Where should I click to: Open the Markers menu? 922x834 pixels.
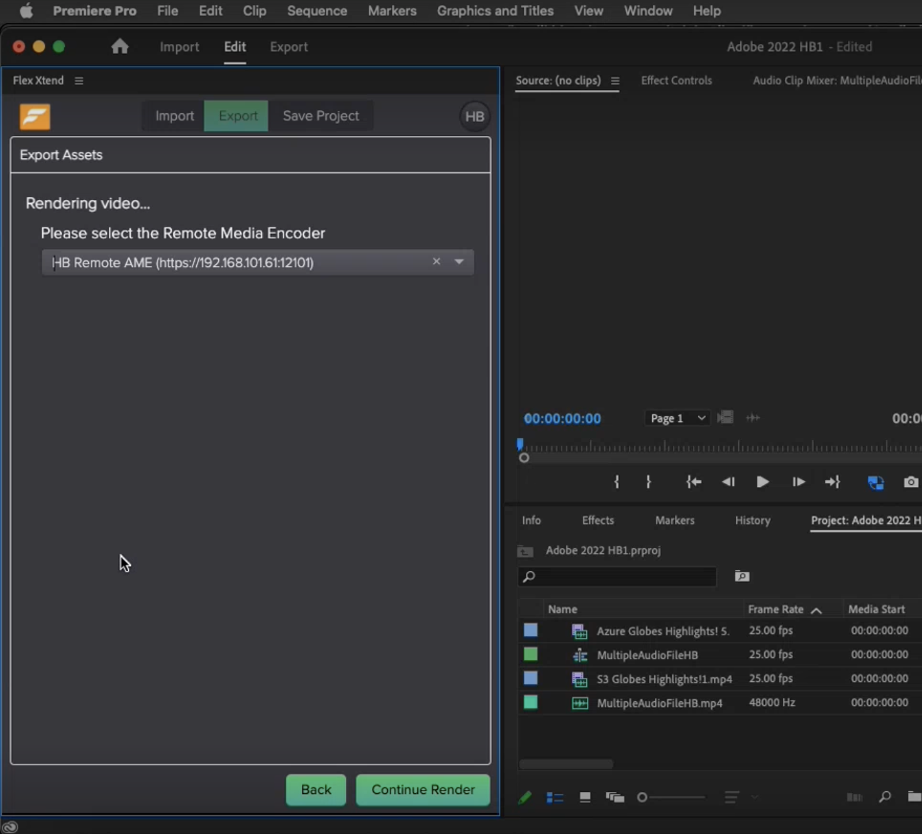pos(392,11)
